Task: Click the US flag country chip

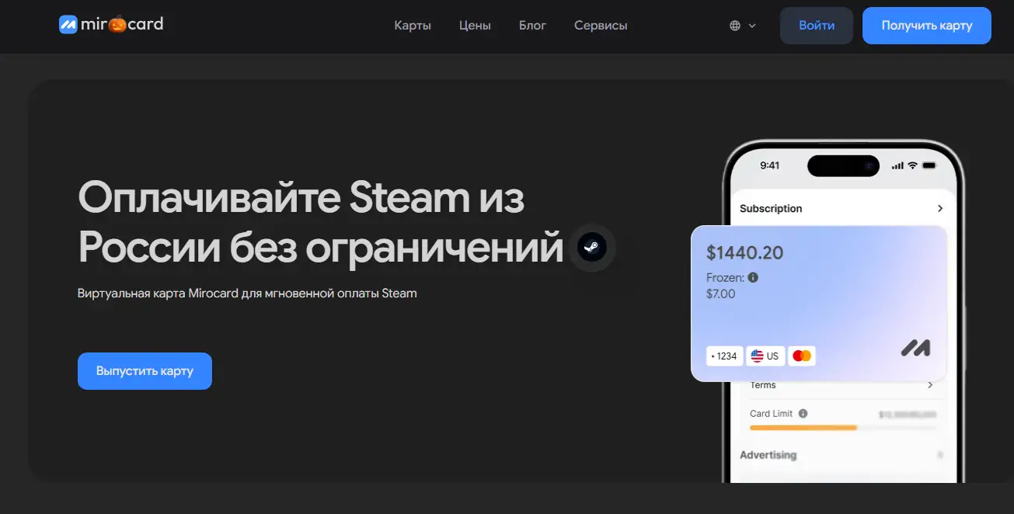Action: tap(765, 356)
